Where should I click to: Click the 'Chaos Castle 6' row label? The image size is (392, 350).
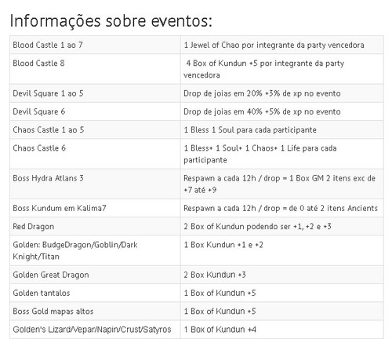pyautogui.click(x=39, y=148)
